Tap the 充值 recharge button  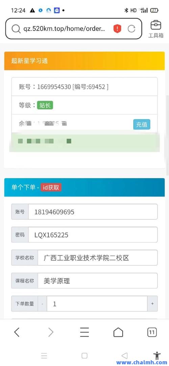142,124
